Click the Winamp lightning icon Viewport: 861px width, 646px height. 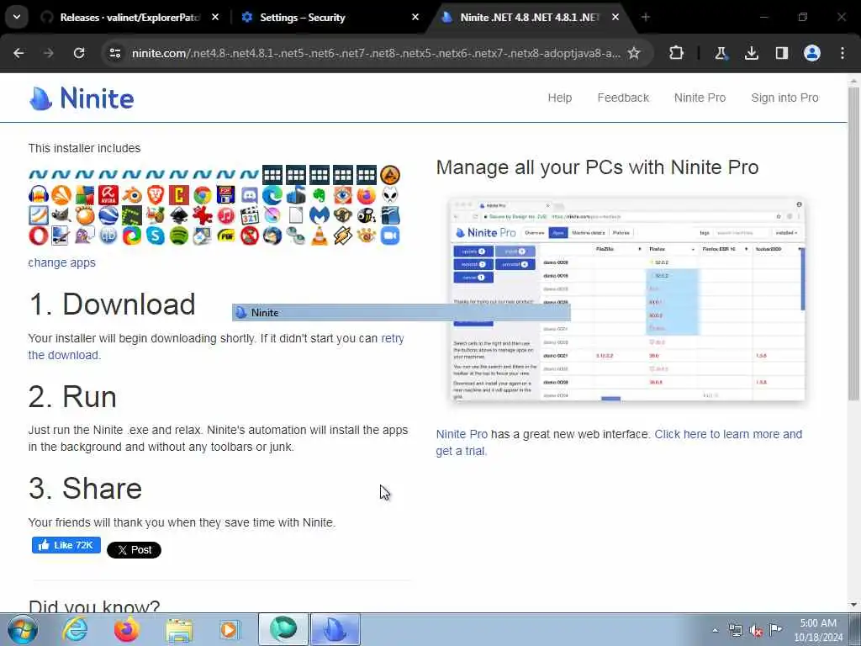coord(343,236)
